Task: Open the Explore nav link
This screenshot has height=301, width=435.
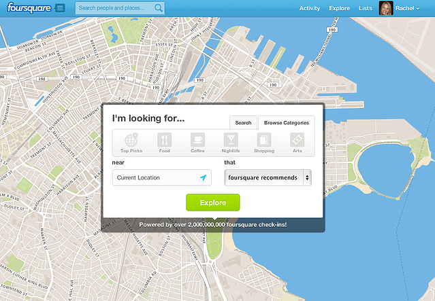Action: (x=339, y=8)
